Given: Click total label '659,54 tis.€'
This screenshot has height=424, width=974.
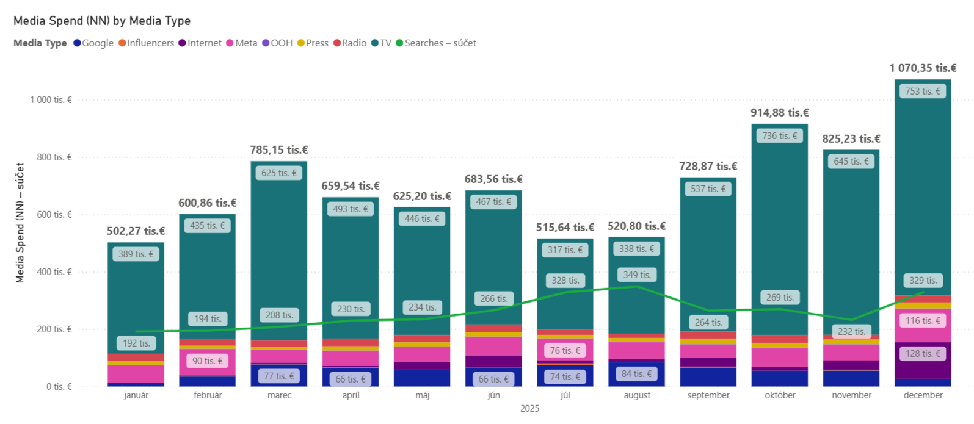Looking at the screenshot, I should pos(351,186).
